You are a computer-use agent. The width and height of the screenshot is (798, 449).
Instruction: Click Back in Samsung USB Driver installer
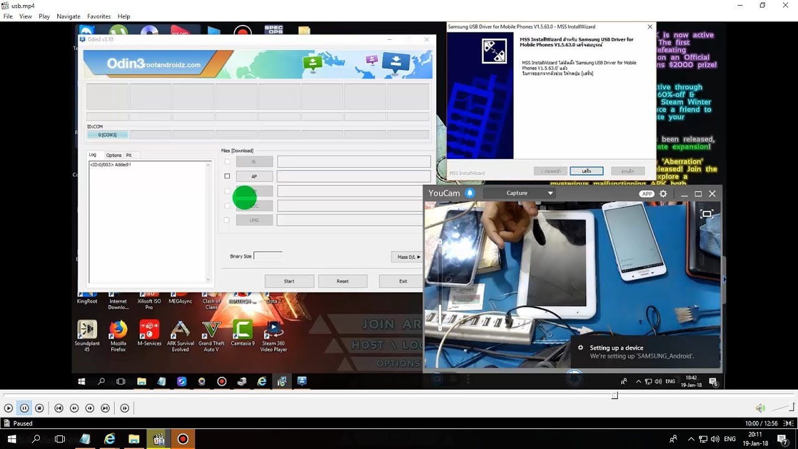tap(550, 171)
